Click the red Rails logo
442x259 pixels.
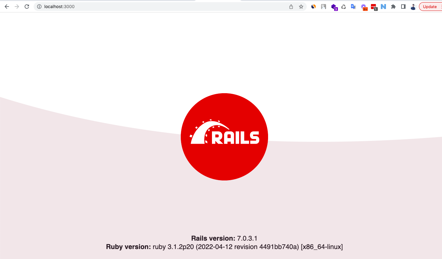[224, 137]
